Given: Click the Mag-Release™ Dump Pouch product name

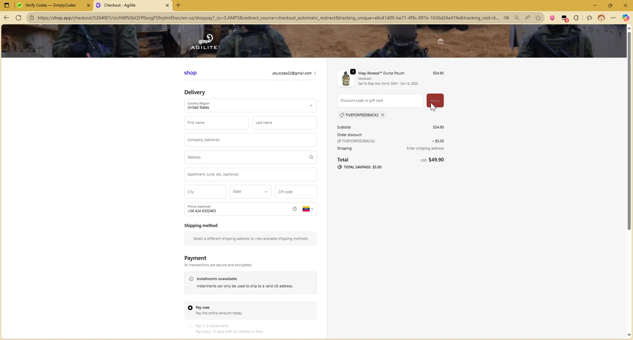Looking at the screenshot, I should coord(381,73).
